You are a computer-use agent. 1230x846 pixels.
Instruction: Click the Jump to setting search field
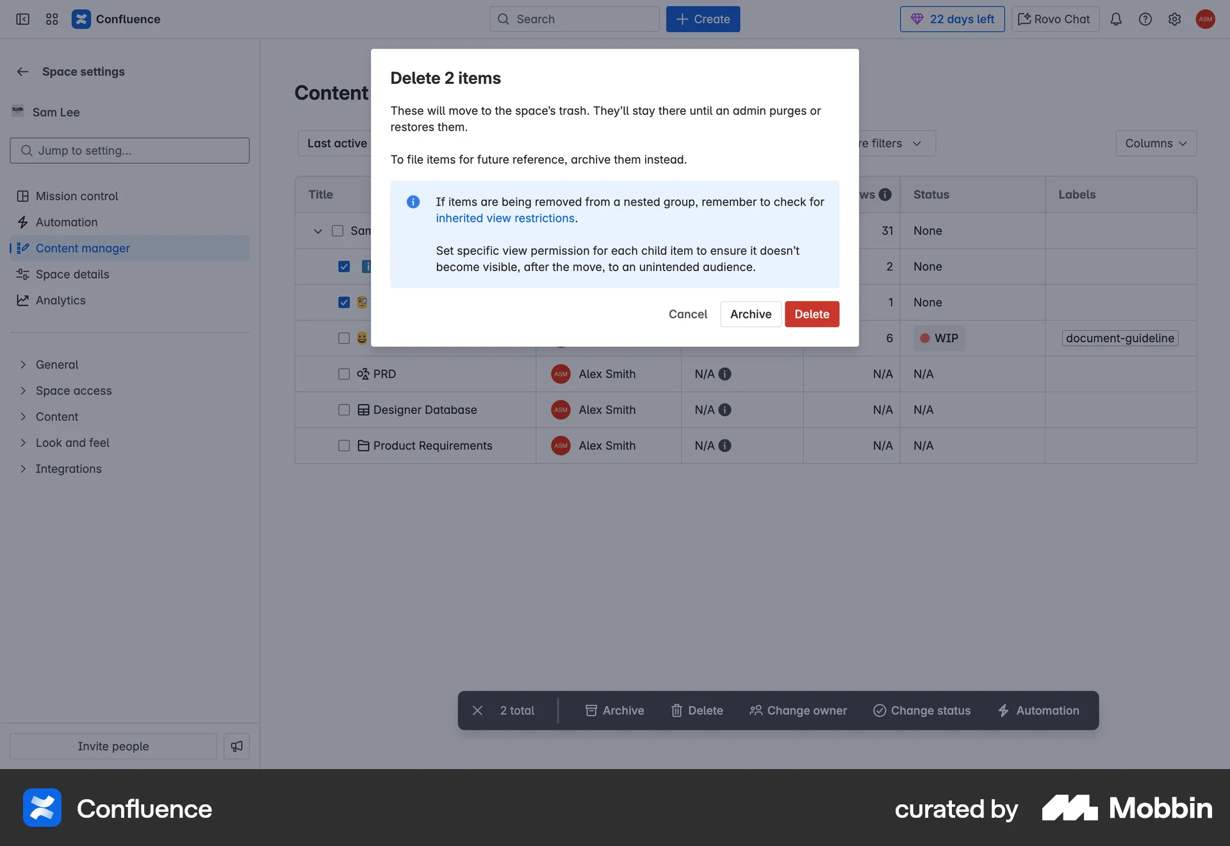129,150
